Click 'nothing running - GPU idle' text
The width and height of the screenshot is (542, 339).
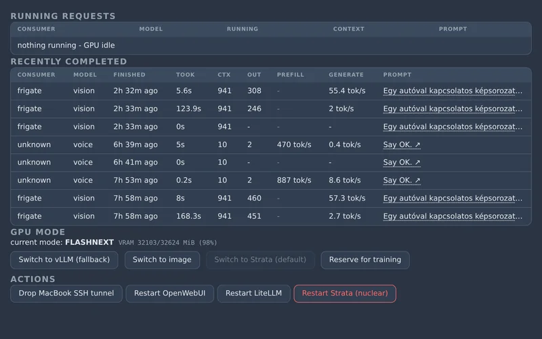(66, 45)
